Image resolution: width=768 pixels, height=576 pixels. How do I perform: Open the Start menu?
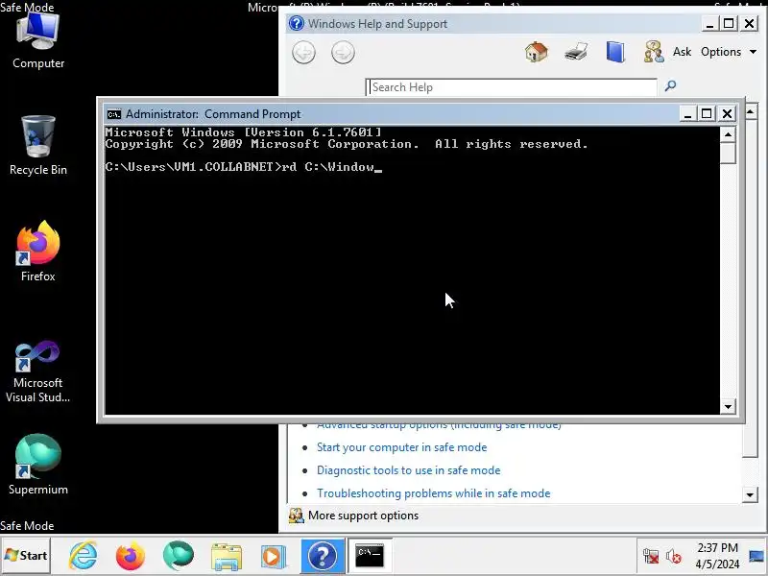26,556
